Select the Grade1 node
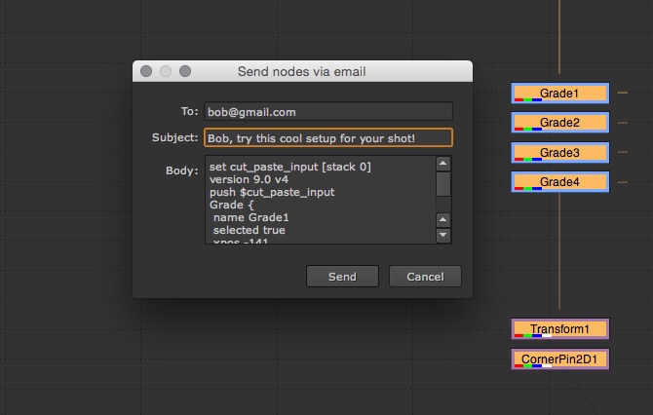Screen dimensions: 653x415 click(559, 94)
